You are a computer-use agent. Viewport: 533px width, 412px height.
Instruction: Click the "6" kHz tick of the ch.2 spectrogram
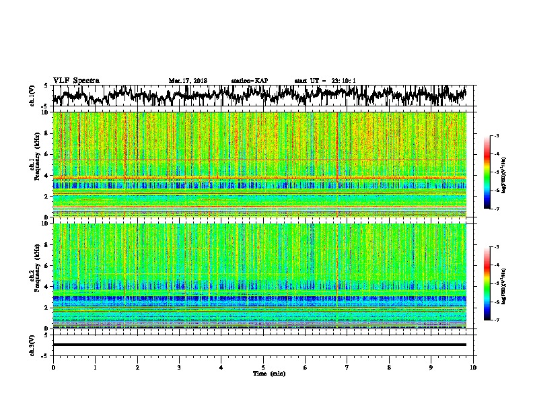tap(47, 266)
